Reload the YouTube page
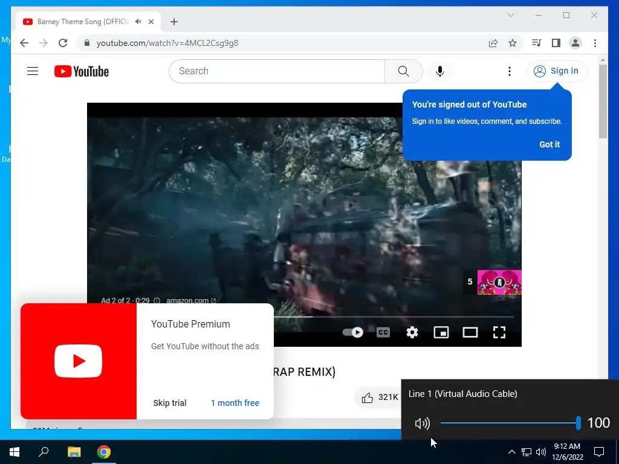Image resolution: width=619 pixels, height=464 pixels. point(63,43)
